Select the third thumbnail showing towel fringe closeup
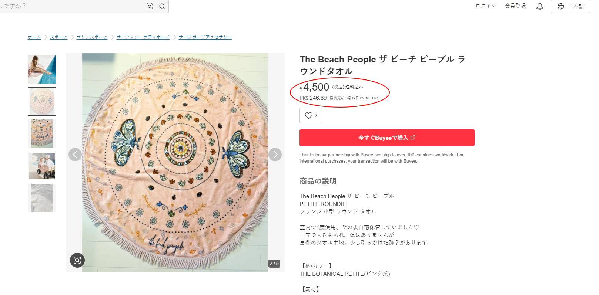The width and height of the screenshot is (599, 295). coord(42,133)
